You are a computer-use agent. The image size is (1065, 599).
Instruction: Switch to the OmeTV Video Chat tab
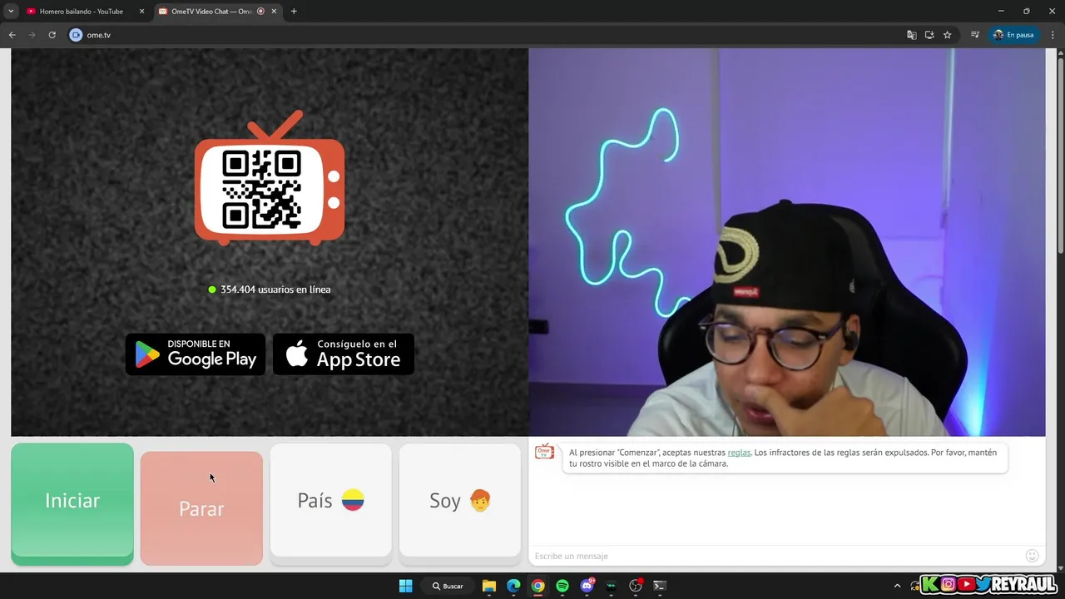tap(211, 12)
